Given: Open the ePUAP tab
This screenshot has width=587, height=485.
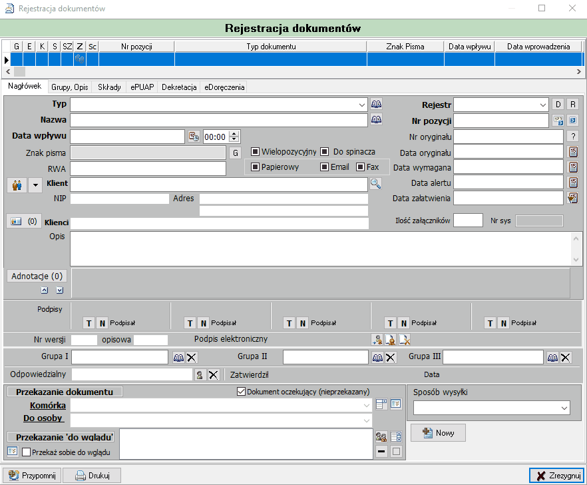Looking at the screenshot, I should 142,87.
